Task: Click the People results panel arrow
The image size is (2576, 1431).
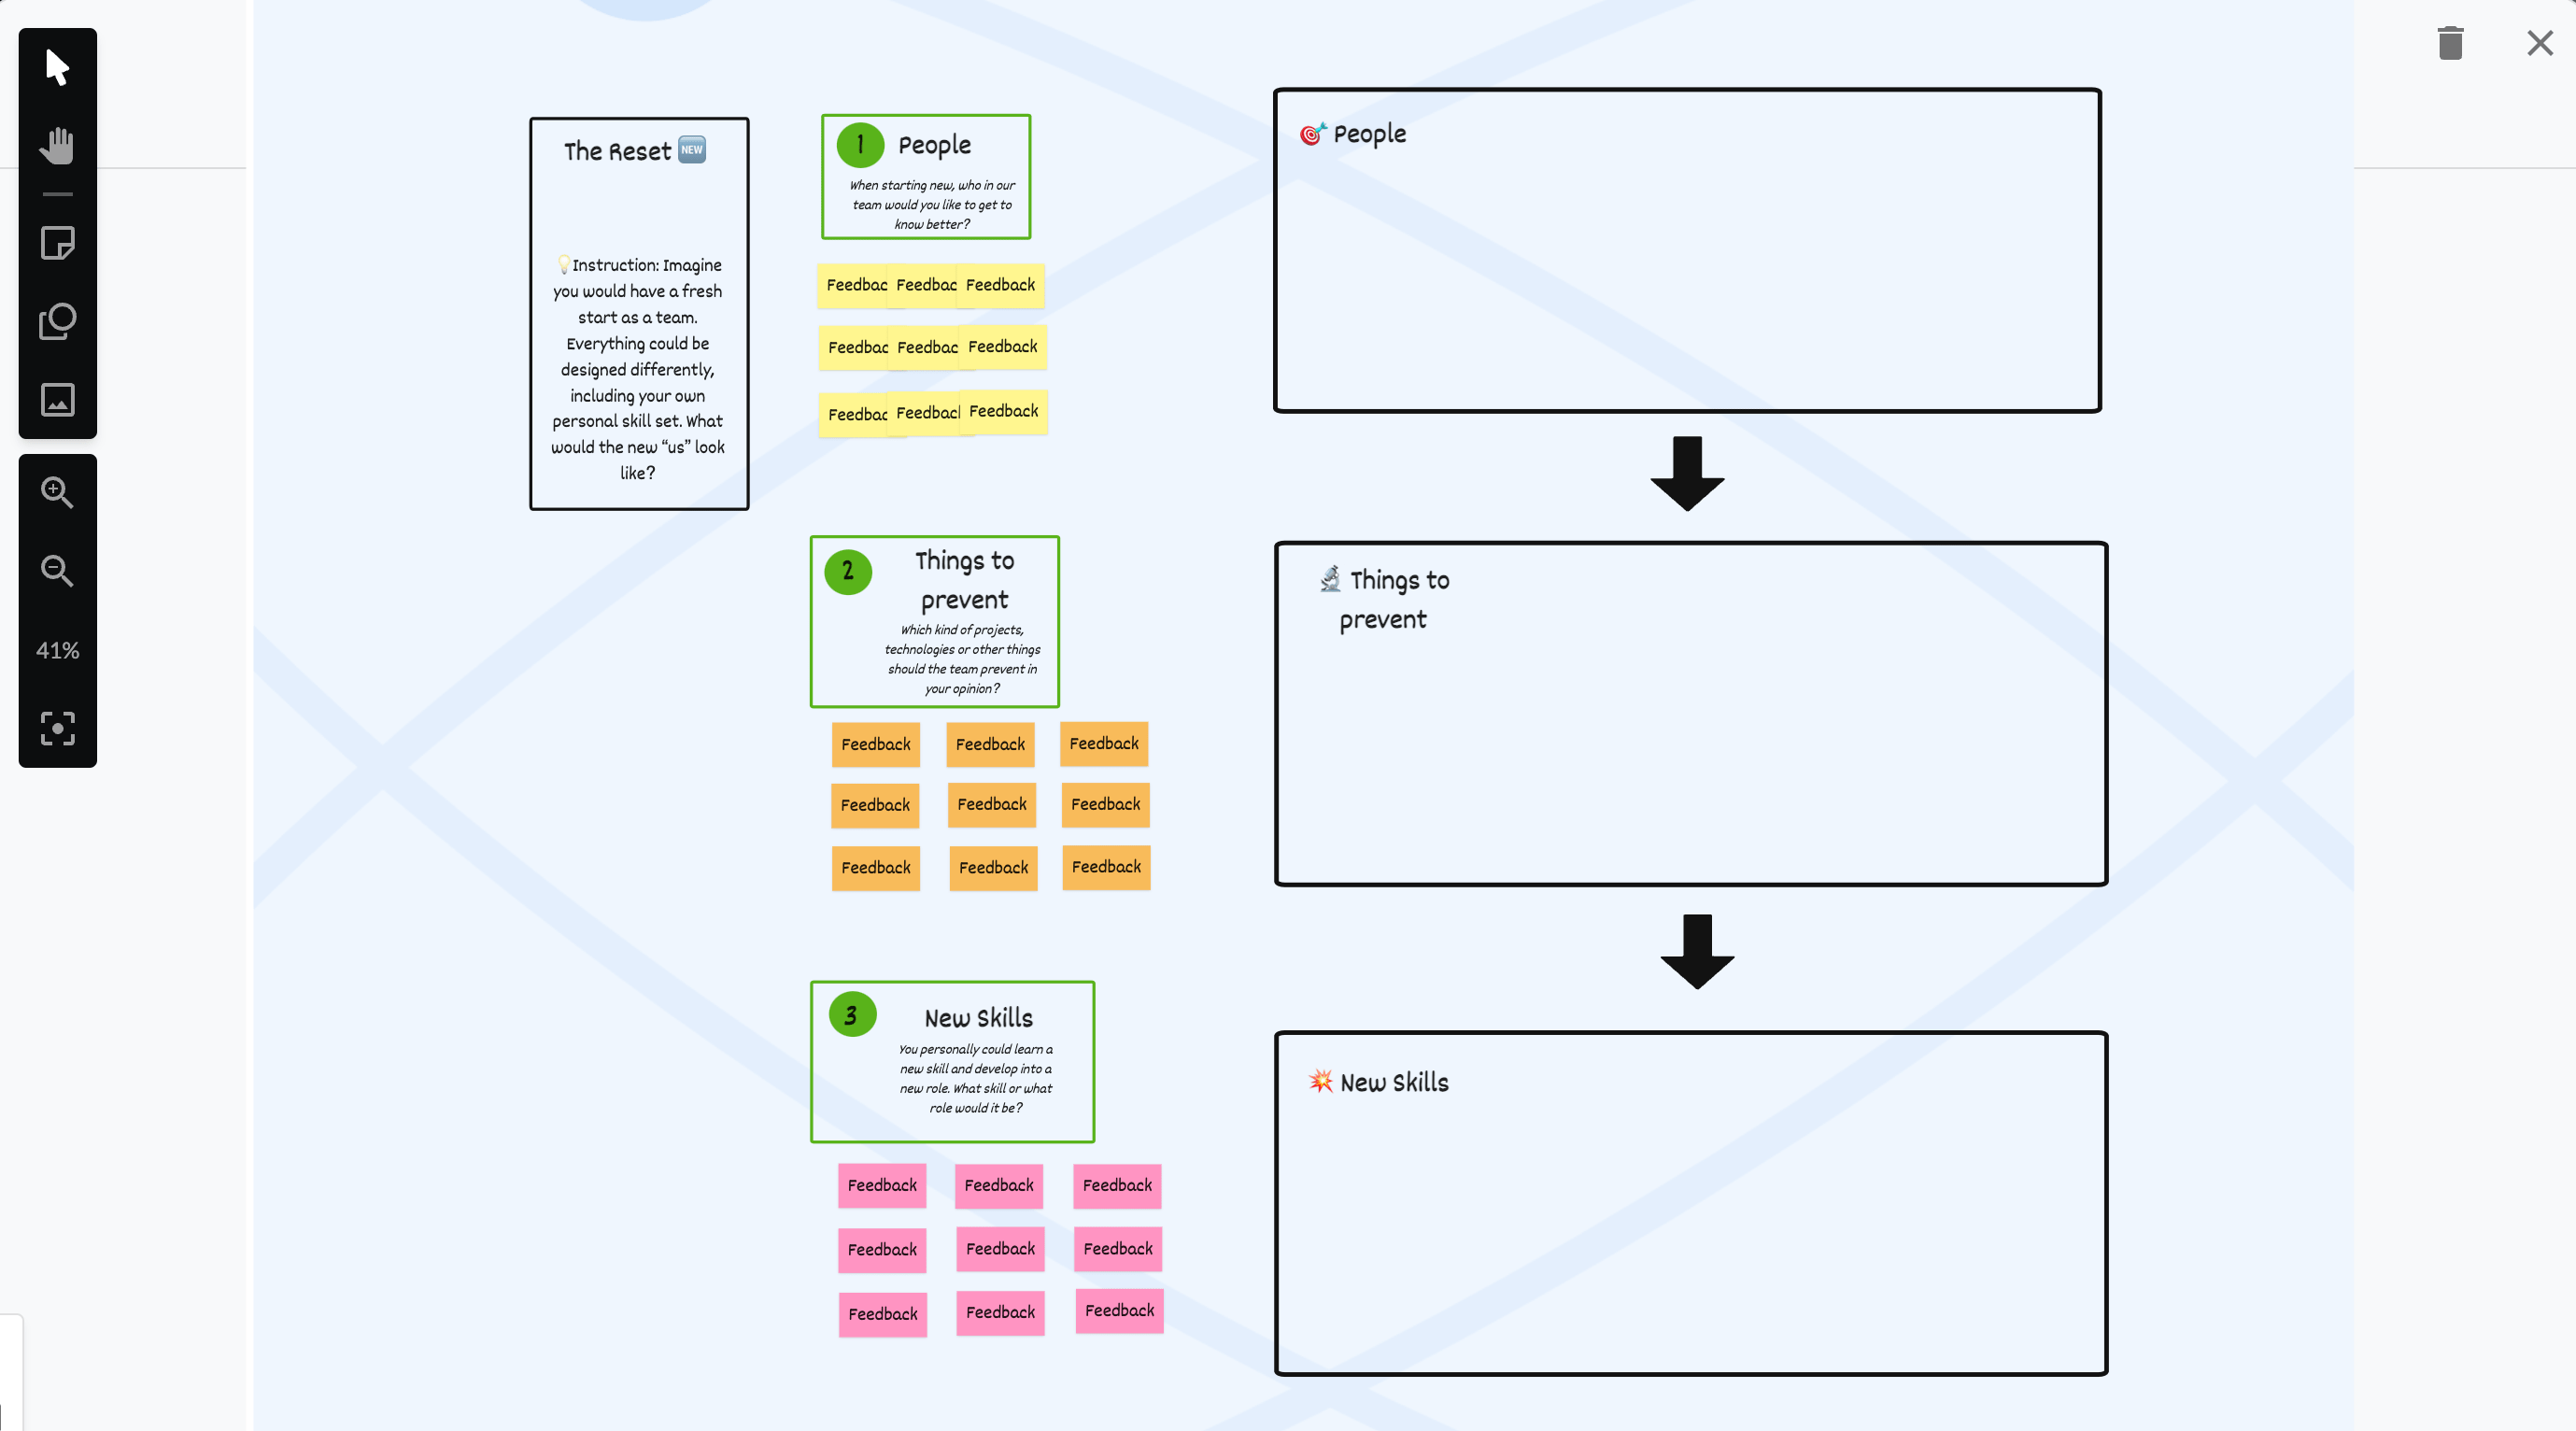Action: [1683, 475]
